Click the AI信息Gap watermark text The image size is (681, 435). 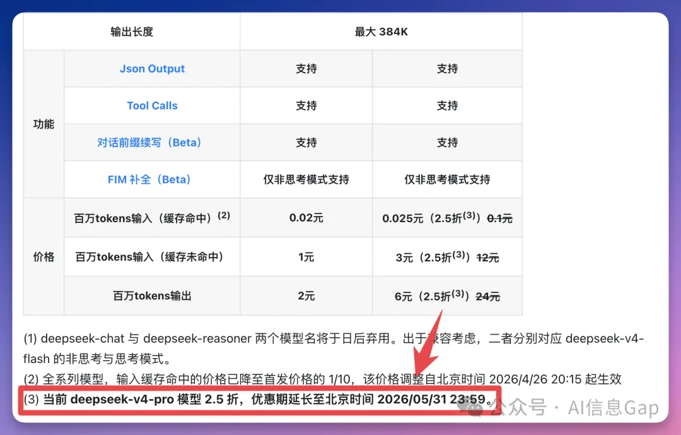613,408
